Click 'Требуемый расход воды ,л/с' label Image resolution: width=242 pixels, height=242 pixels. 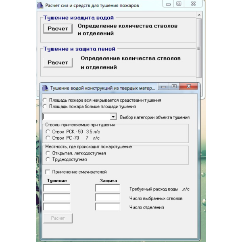coord(159,189)
